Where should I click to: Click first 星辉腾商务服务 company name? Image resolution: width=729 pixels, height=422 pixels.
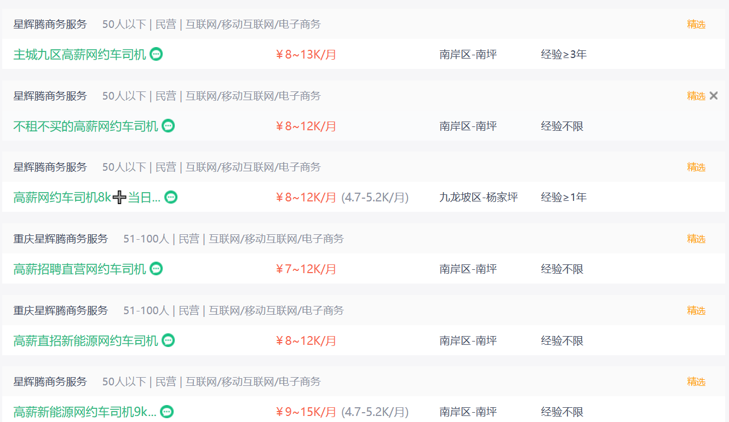click(x=50, y=24)
